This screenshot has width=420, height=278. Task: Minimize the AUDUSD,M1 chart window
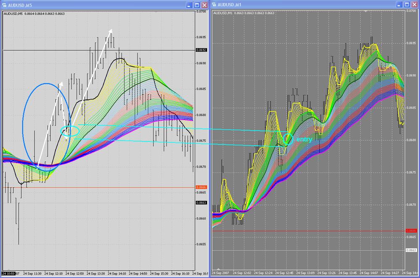pyautogui.click(x=399, y=5)
